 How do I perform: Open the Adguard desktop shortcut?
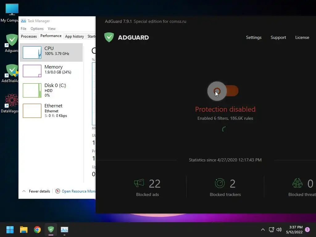point(12,43)
